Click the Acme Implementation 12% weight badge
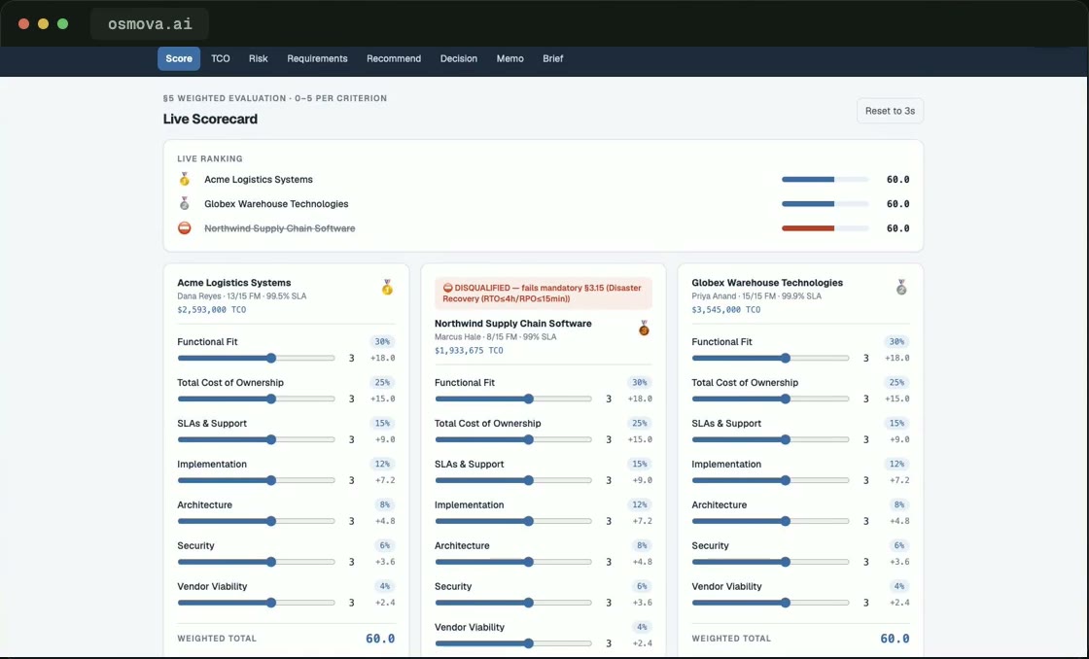The width and height of the screenshot is (1089, 659). (383, 464)
